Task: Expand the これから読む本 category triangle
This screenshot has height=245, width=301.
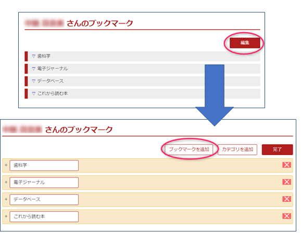Action: (34, 94)
